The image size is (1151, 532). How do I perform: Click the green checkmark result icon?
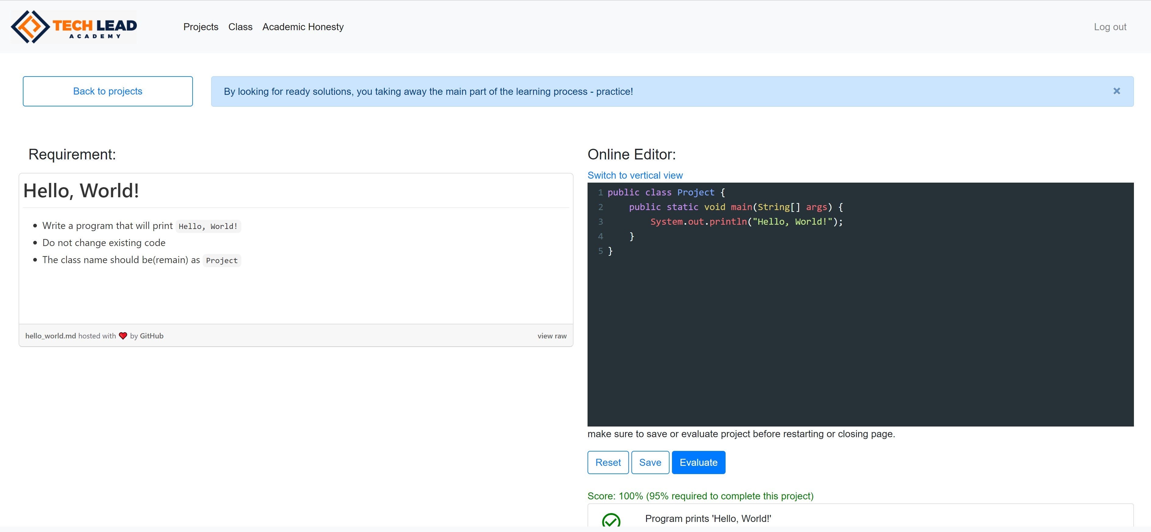(x=611, y=520)
